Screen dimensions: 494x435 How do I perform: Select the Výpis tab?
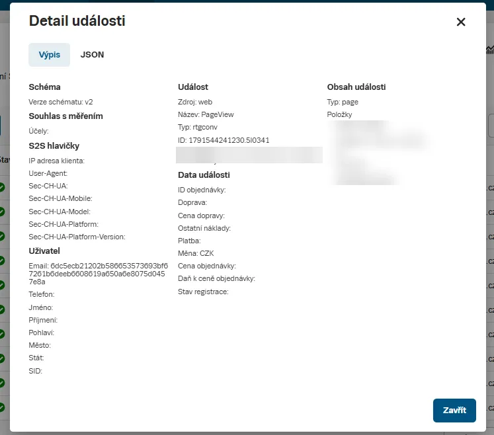click(49, 54)
